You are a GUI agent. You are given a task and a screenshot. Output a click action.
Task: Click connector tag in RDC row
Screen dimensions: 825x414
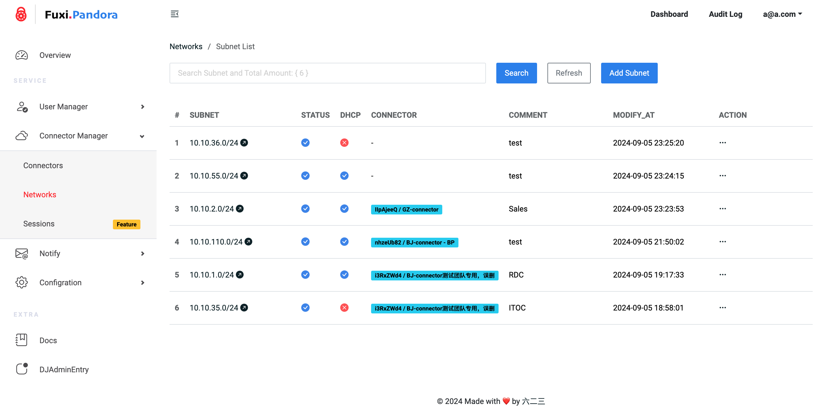click(x=434, y=276)
